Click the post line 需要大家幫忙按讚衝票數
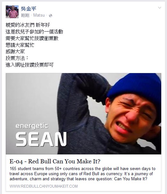Image resolution: width=167 pixels, height=194 pixels. [32, 38]
